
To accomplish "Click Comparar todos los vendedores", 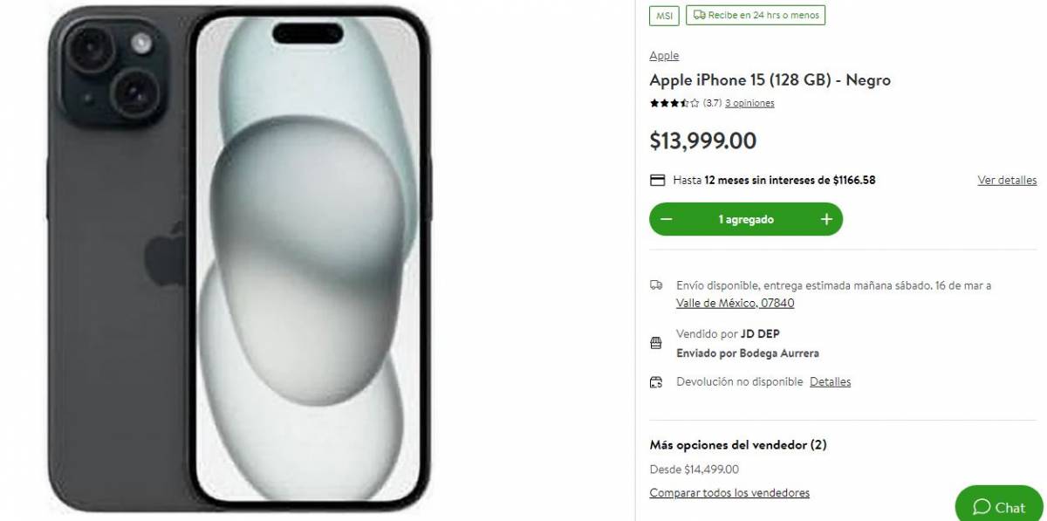I will [729, 493].
